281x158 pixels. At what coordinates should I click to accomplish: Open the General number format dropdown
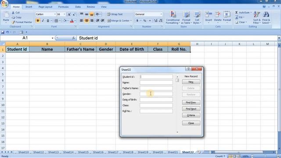(x=161, y=14)
